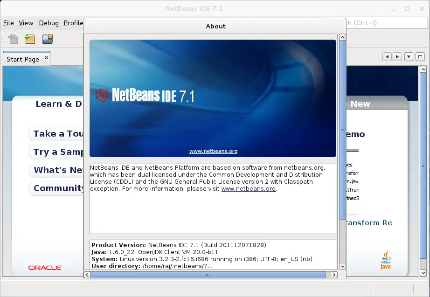
Task: Maximize the editor window button
Action: [x=420, y=57]
